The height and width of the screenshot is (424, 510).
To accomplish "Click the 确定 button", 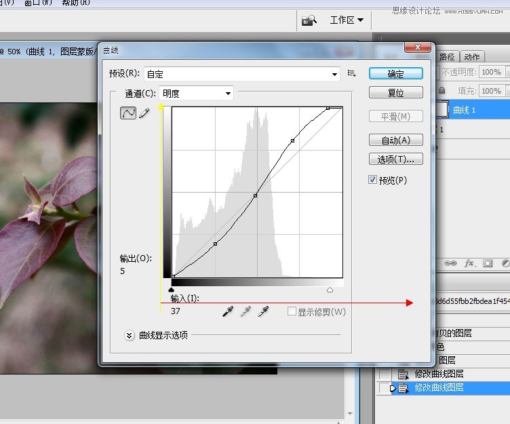I will pos(396,74).
